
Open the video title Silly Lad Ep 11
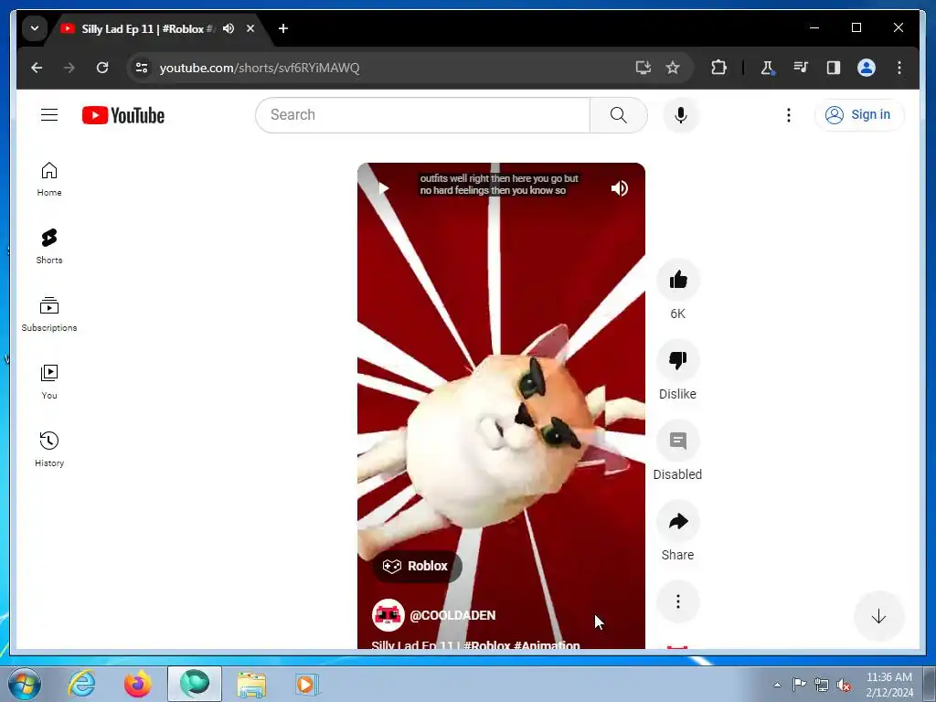(x=475, y=644)
